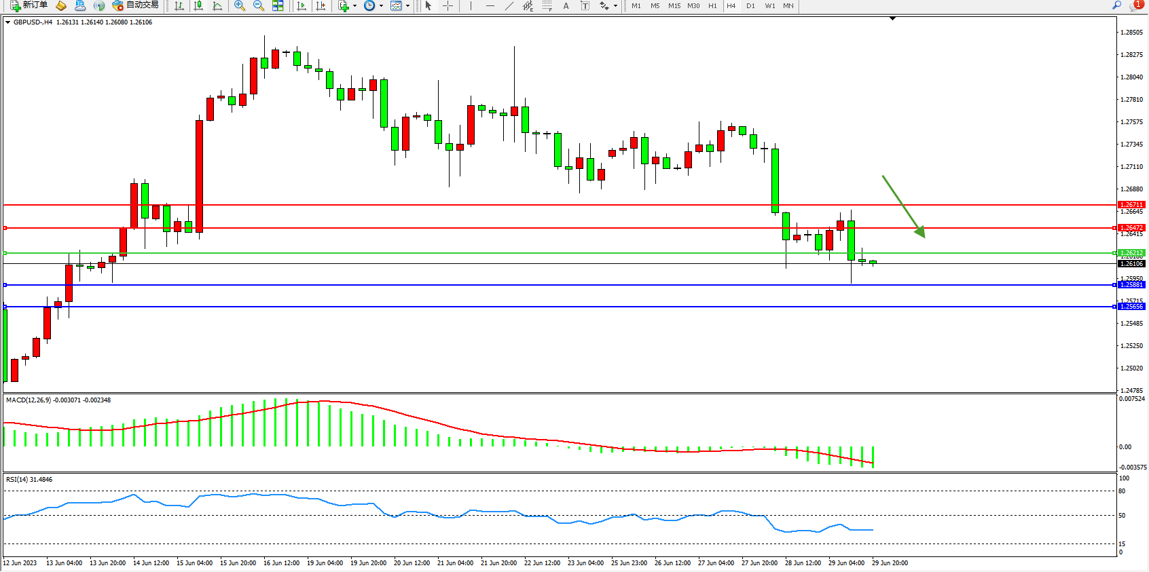Open the search magnifier in top right
The width and height of the screenshot is (1149, 572).
coord(1116,5)
